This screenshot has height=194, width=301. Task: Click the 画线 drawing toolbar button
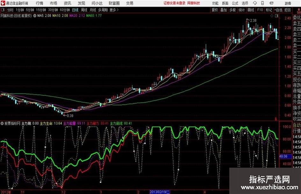click(251, 10)
